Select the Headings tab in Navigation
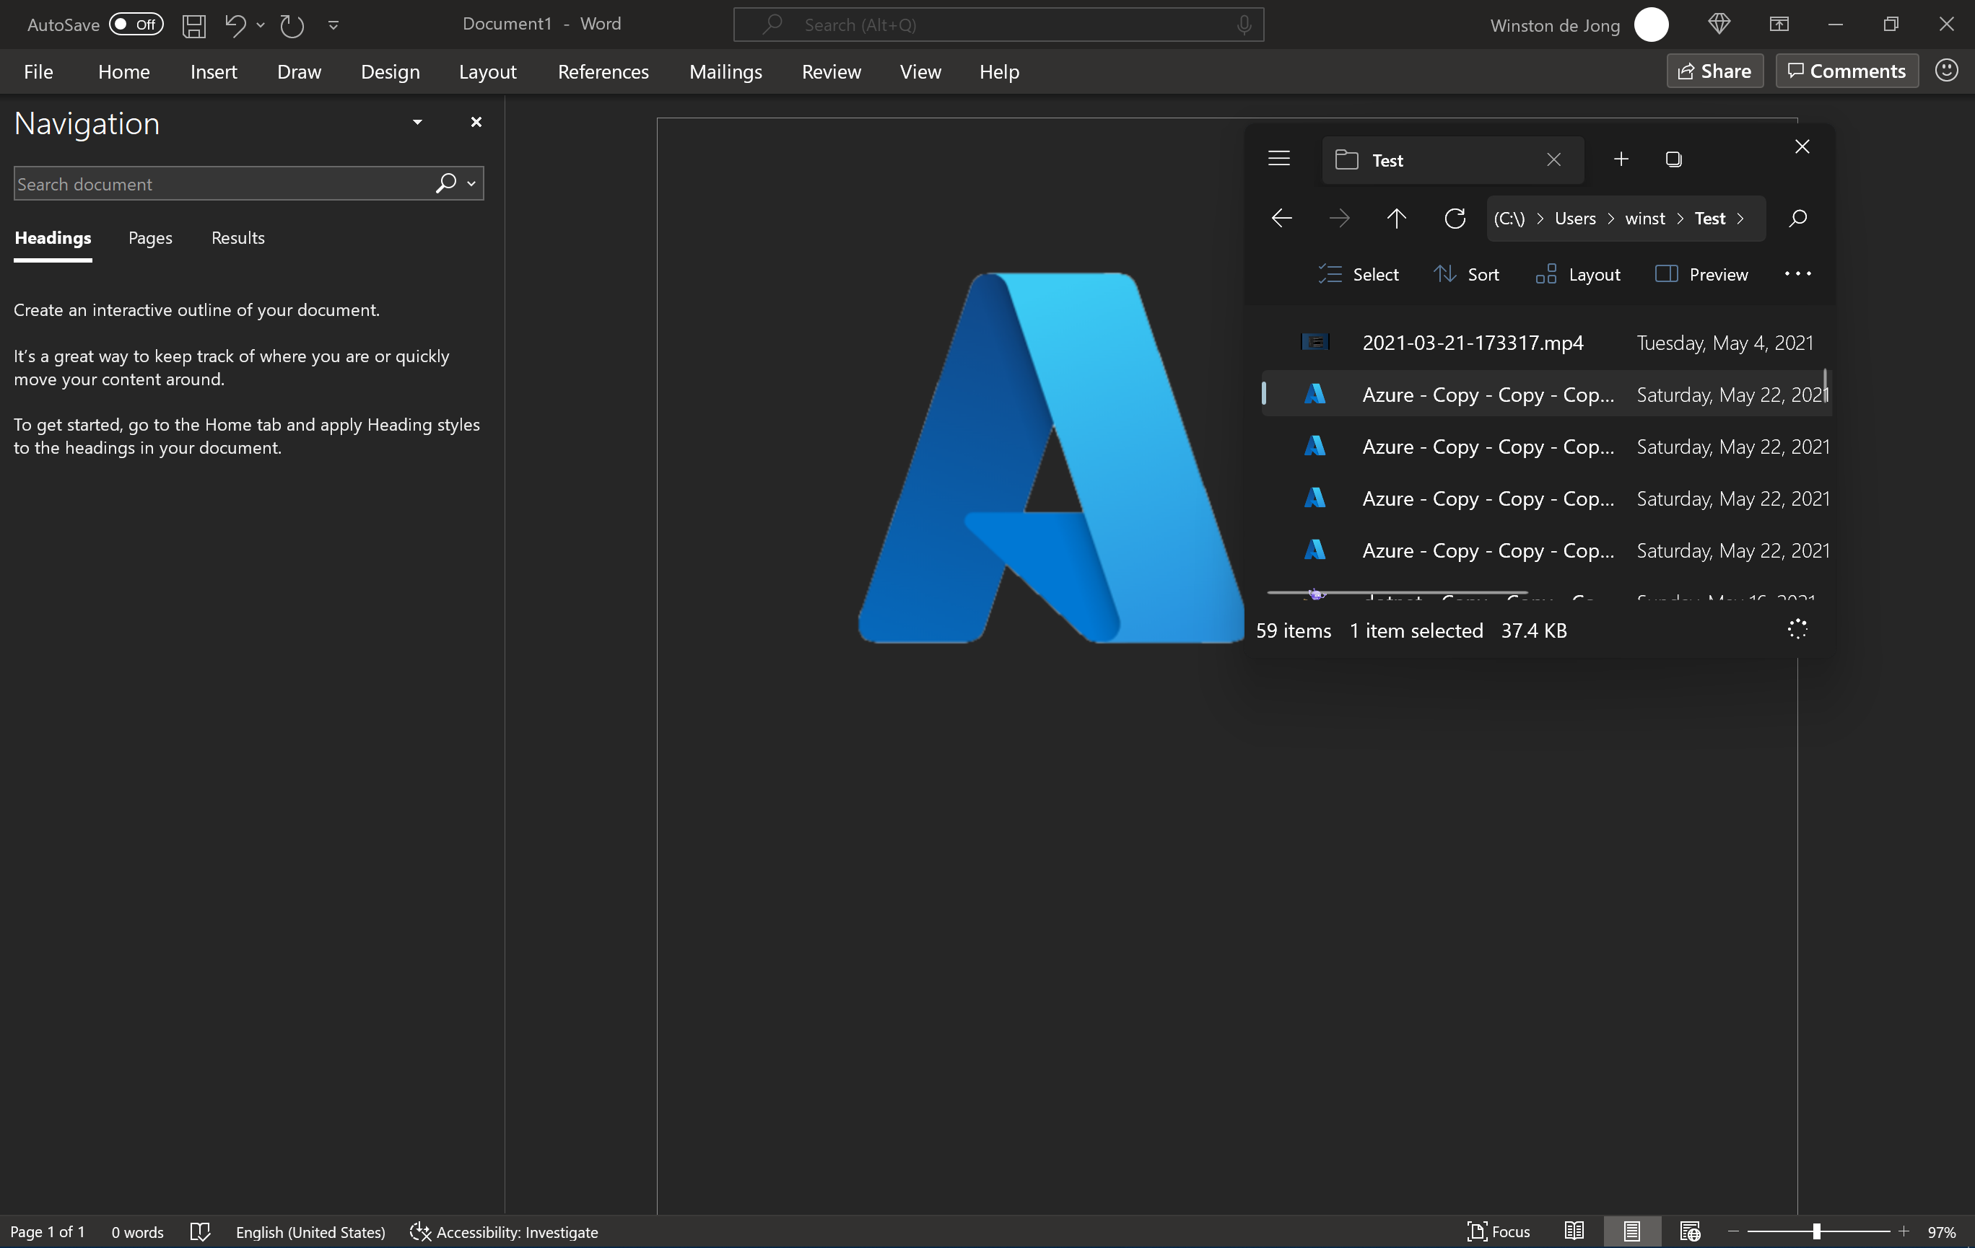Image resolution: width=1975 pixels, height=1248 pixels. [53, 239]
